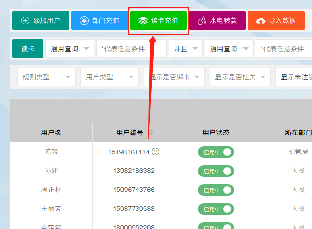Open the first 通用查询 dropdown
This screenshot has width=312, height=229.
click(69, 49)
